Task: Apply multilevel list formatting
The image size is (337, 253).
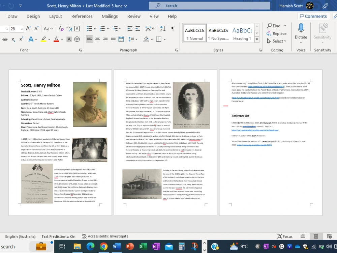Action: 115,29
